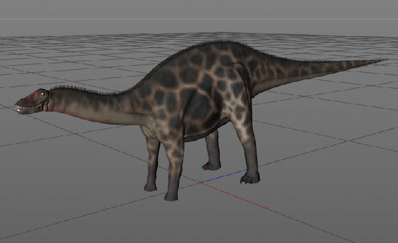Click the world origin where axes meet

click(x=200, y=182)
